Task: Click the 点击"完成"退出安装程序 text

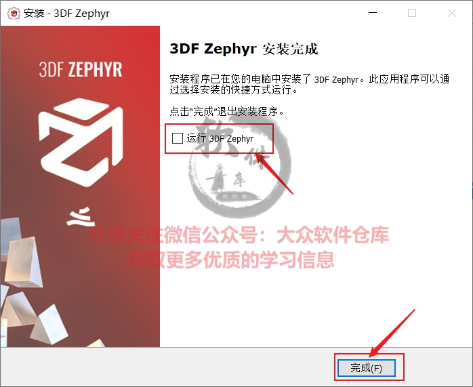Action: point(227,112)
